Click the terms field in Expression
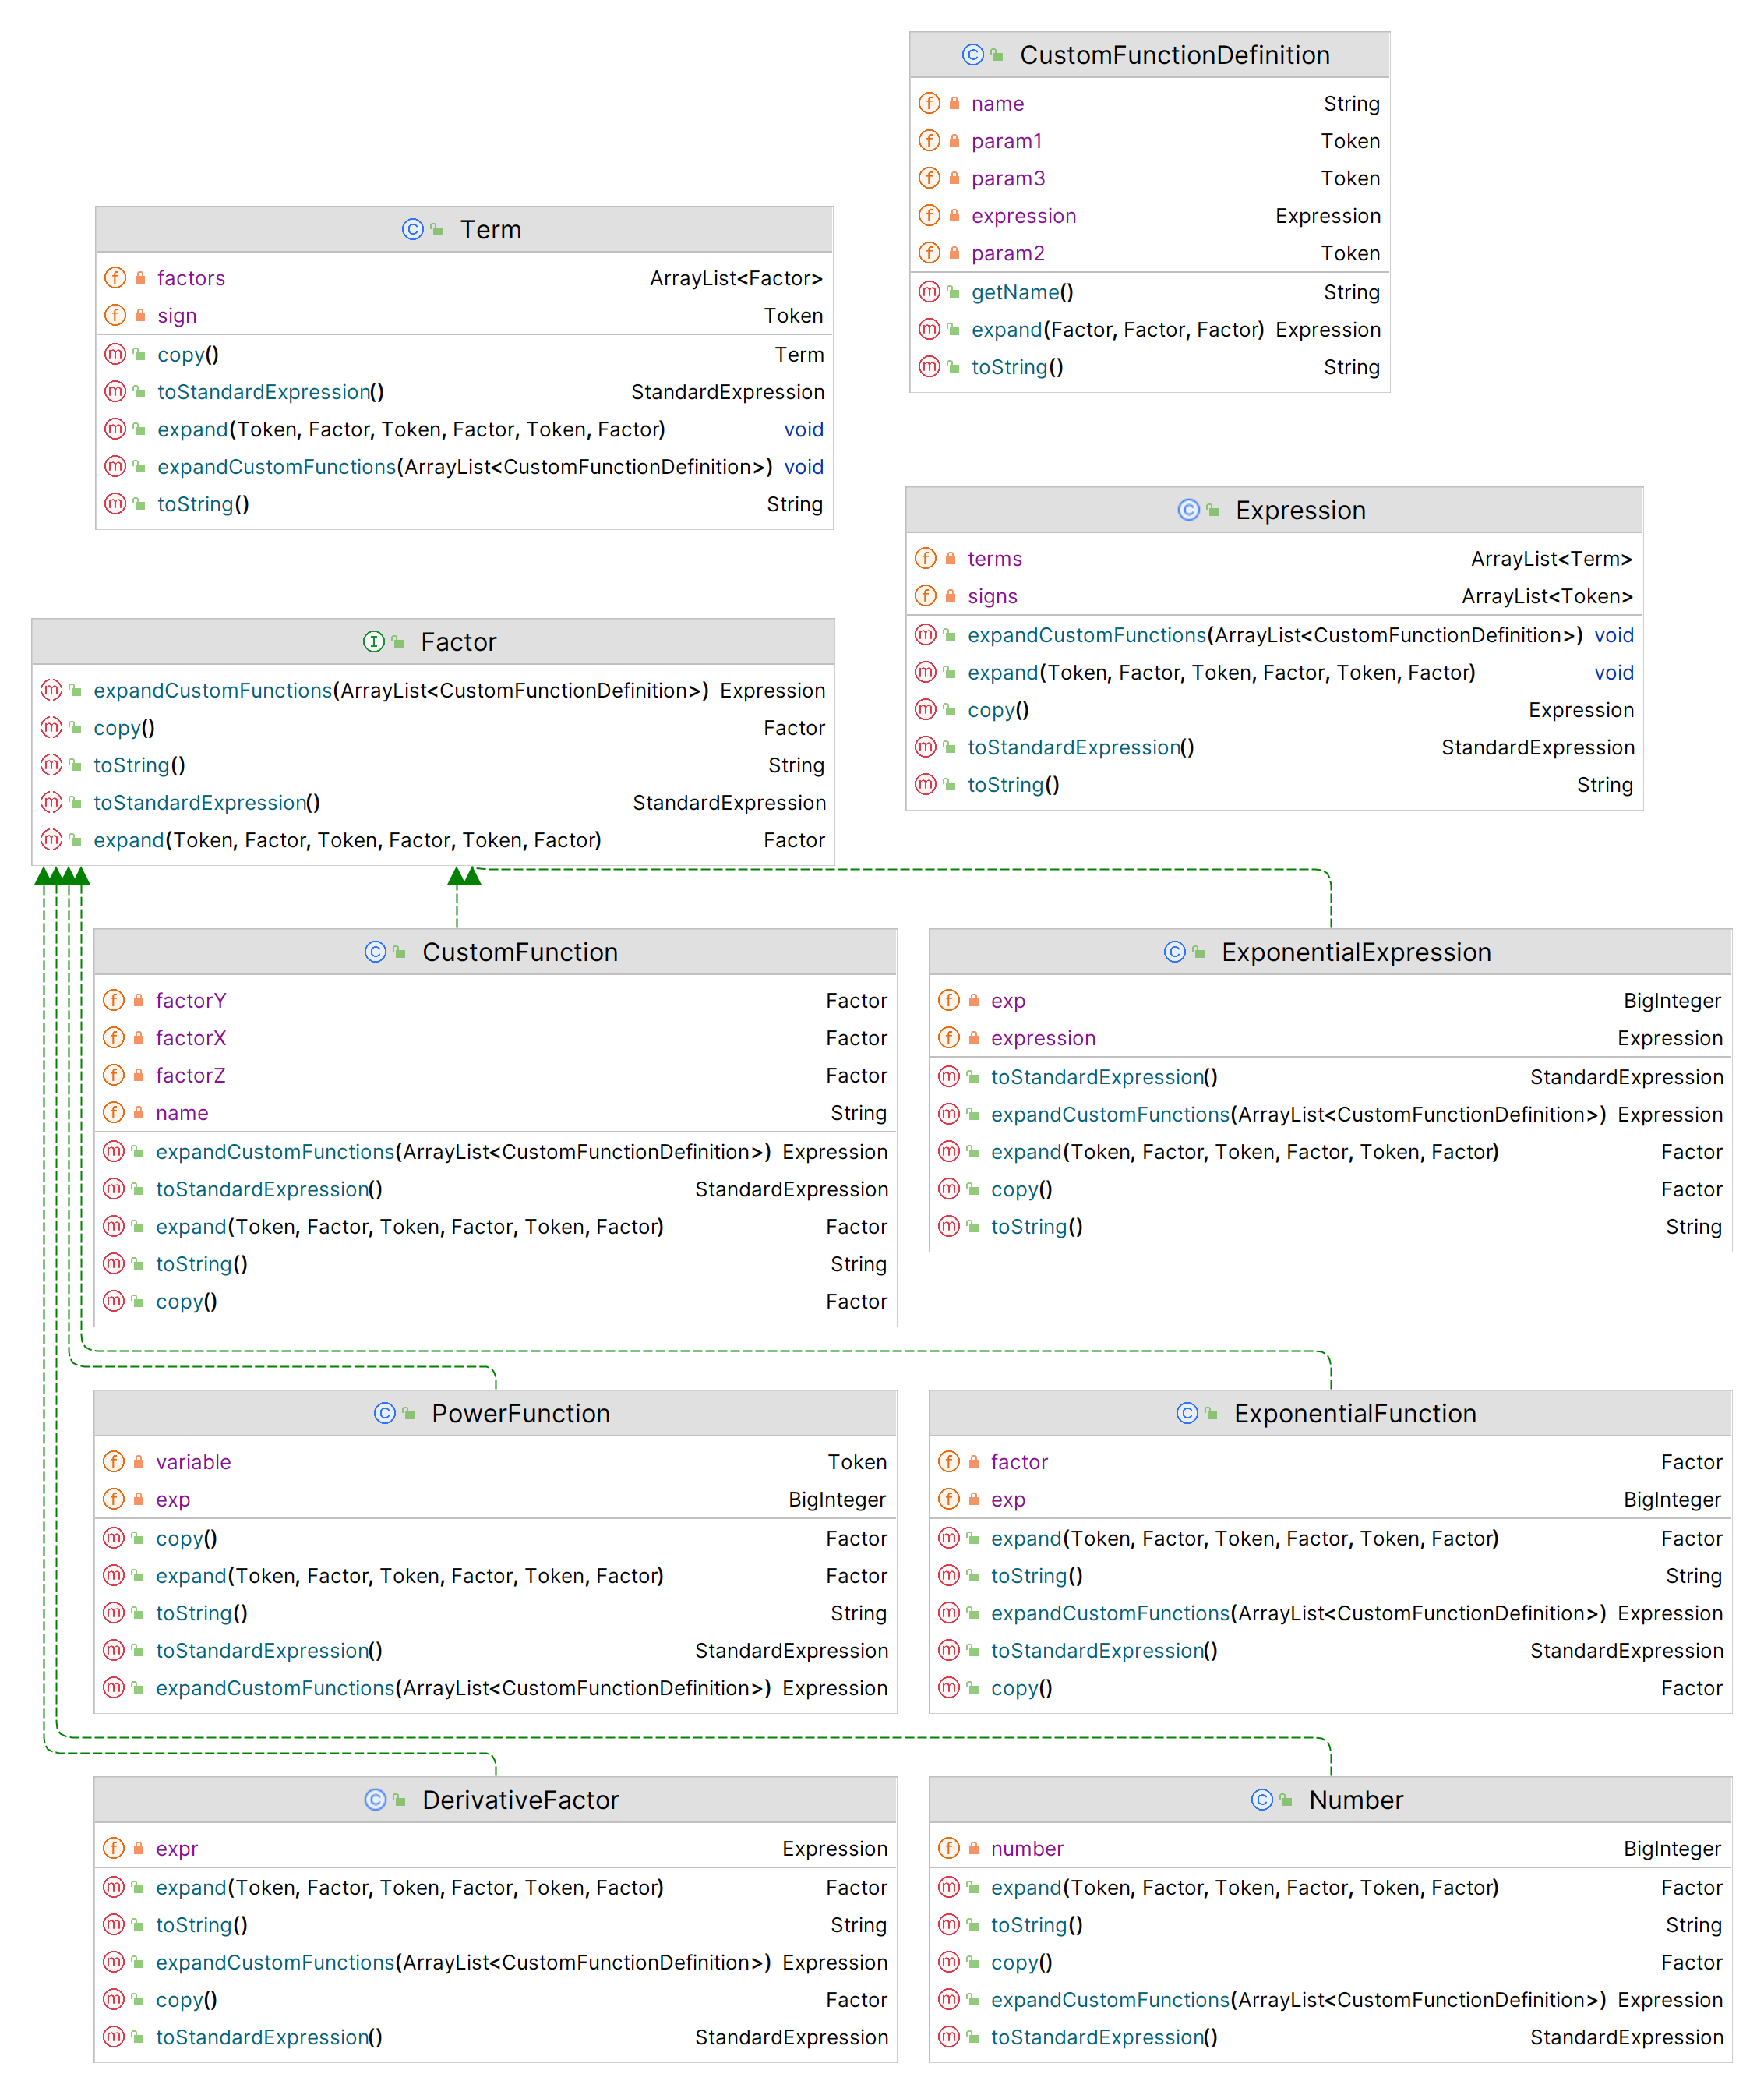 tap(994, 560)
